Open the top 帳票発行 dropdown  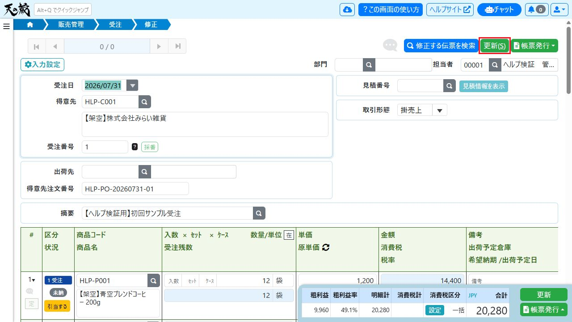coord(534,46)
